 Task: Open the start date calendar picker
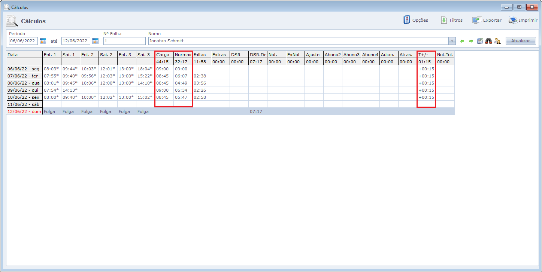(43, 41)
